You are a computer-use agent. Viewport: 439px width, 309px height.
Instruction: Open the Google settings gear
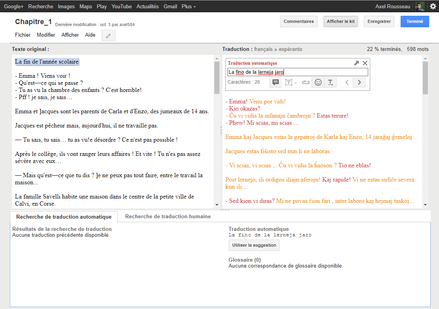click(x=433, y=6)
